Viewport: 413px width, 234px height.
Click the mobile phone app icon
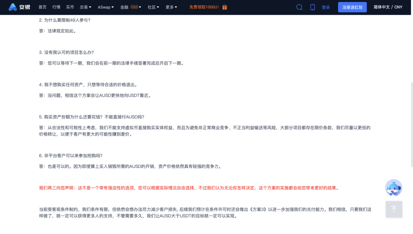(312, 7)
